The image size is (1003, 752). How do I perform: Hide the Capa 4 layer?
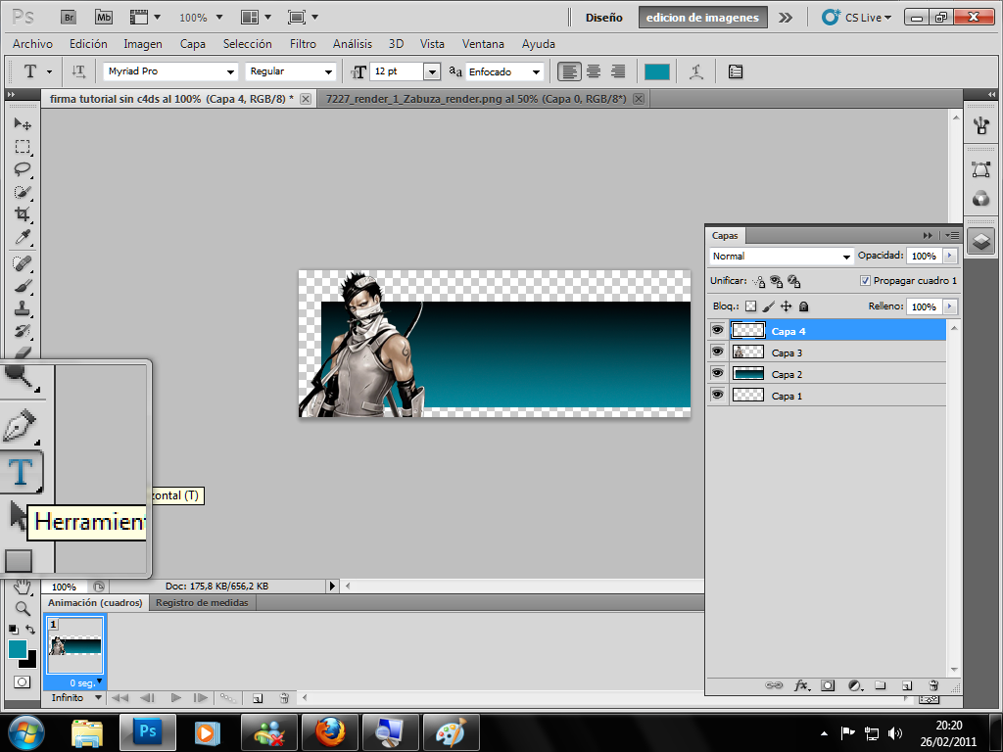[718, 330]
